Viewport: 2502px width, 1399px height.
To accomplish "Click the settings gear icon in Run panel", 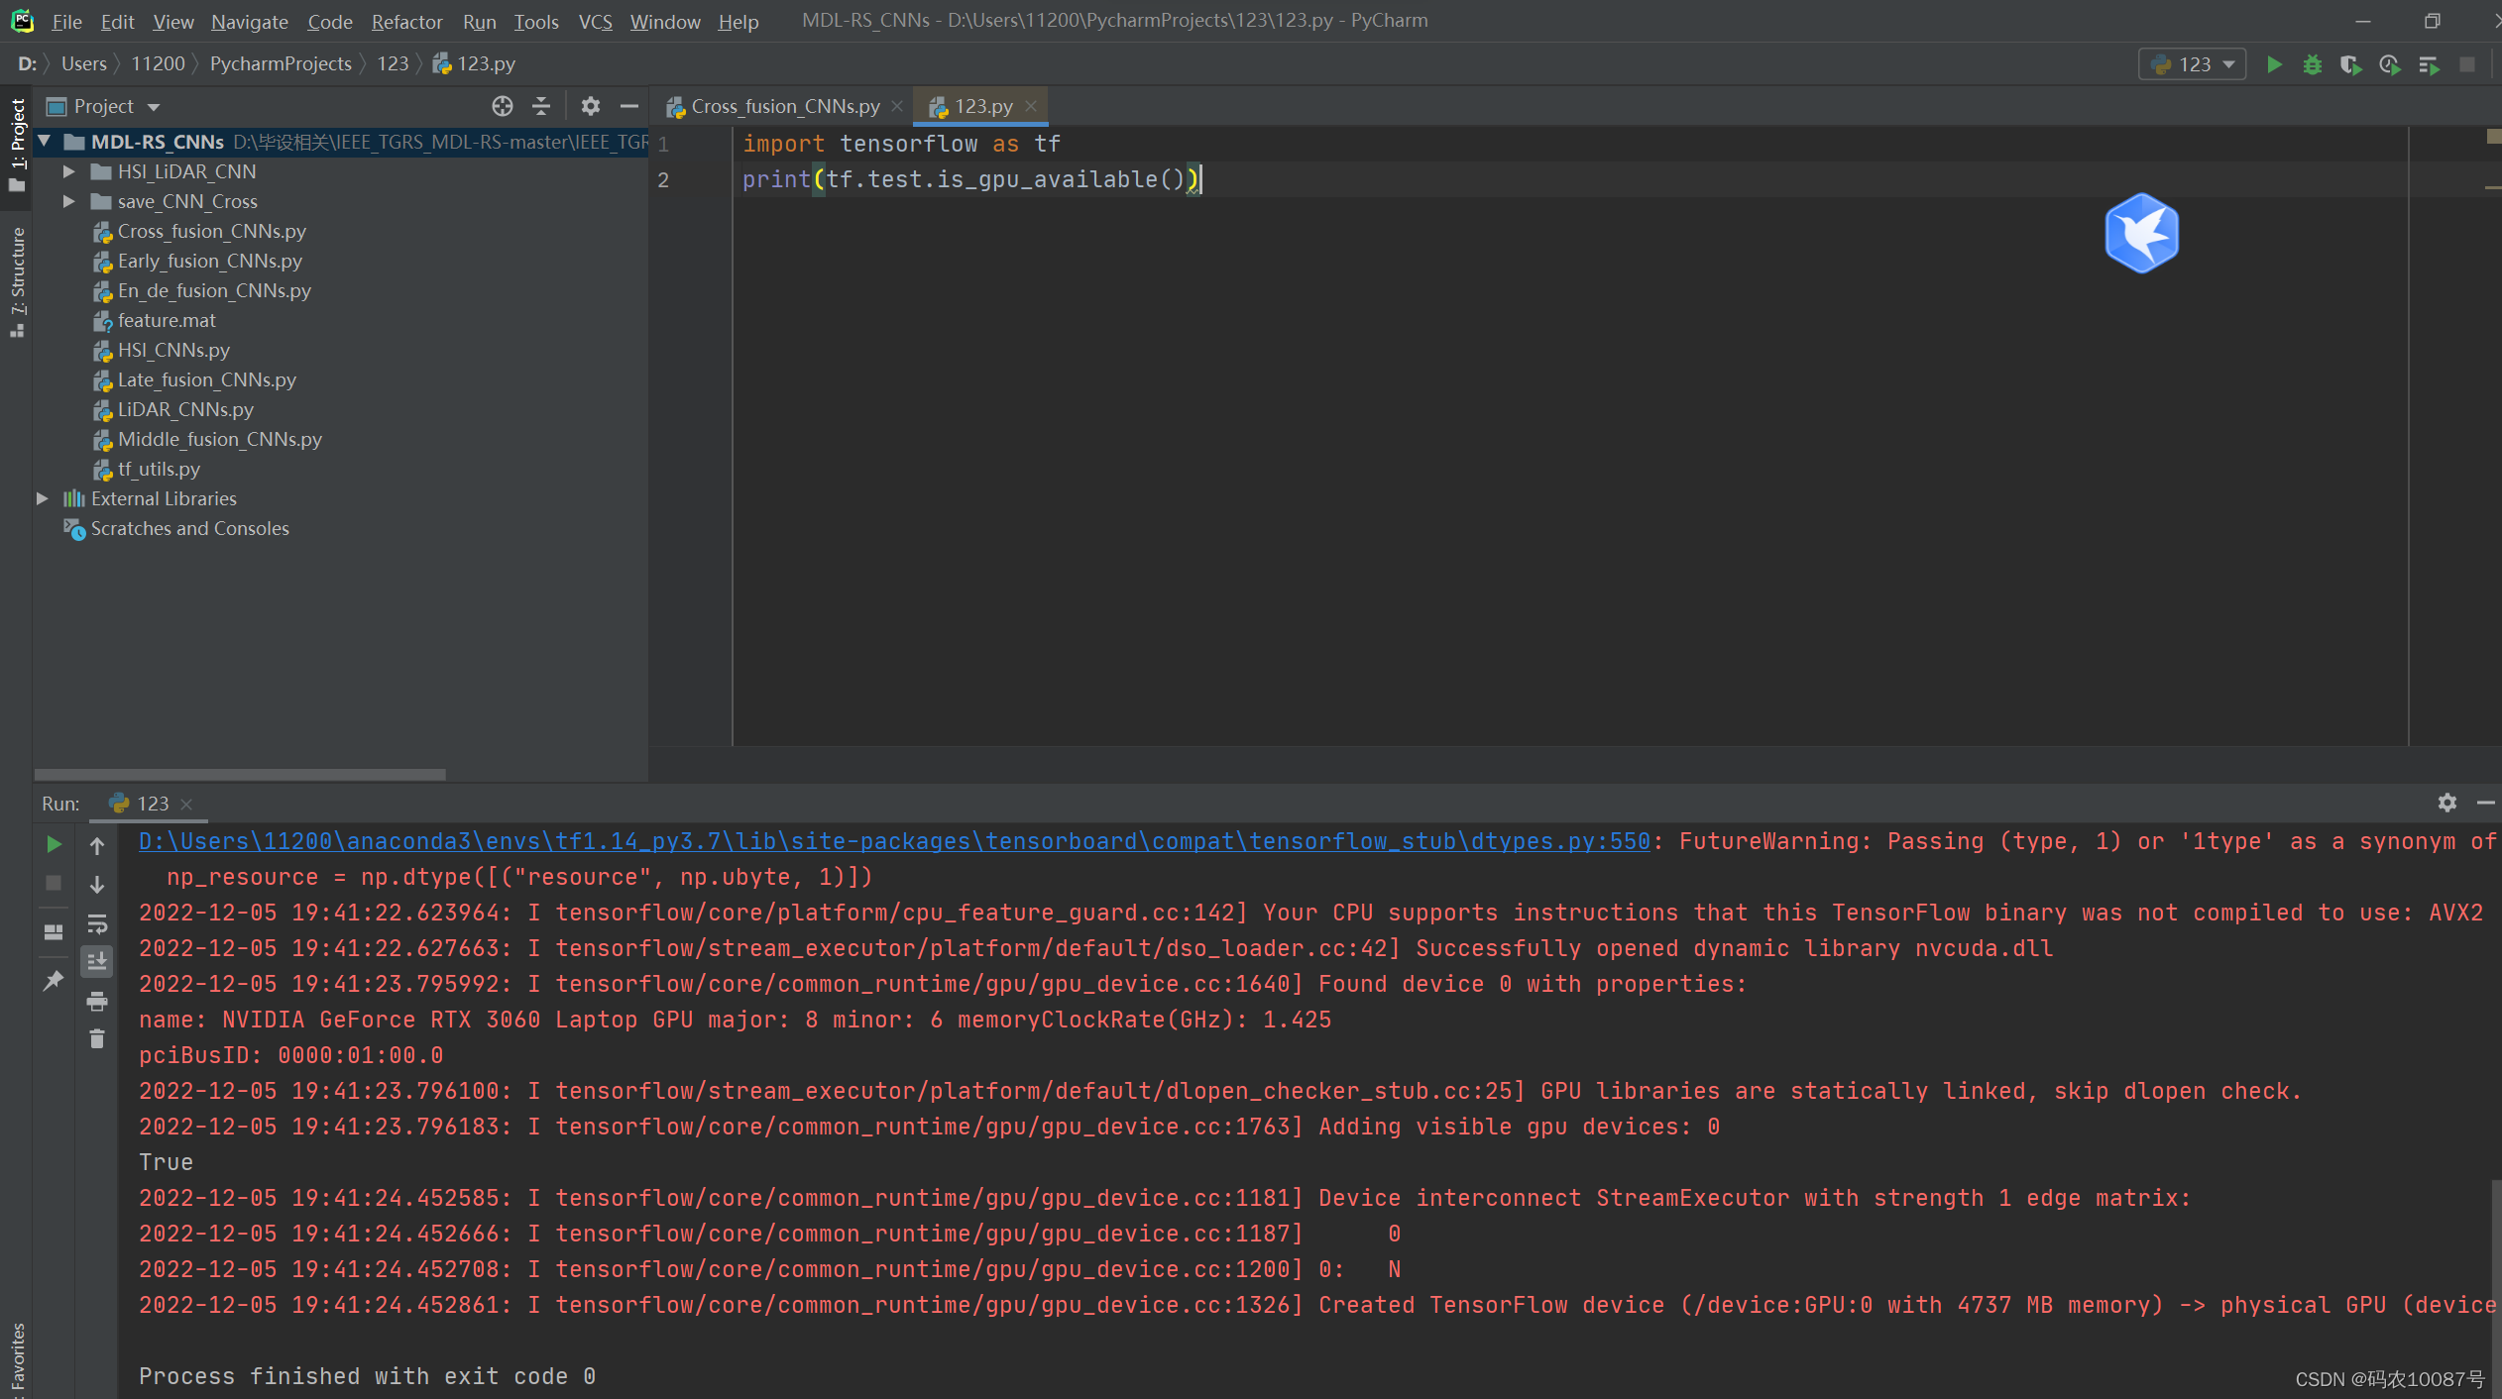I will (2447, 802).
